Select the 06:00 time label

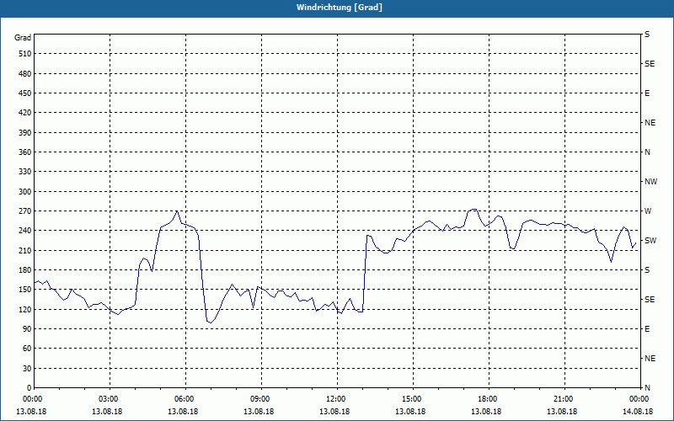pyautogui.click(x=185, y=399)
